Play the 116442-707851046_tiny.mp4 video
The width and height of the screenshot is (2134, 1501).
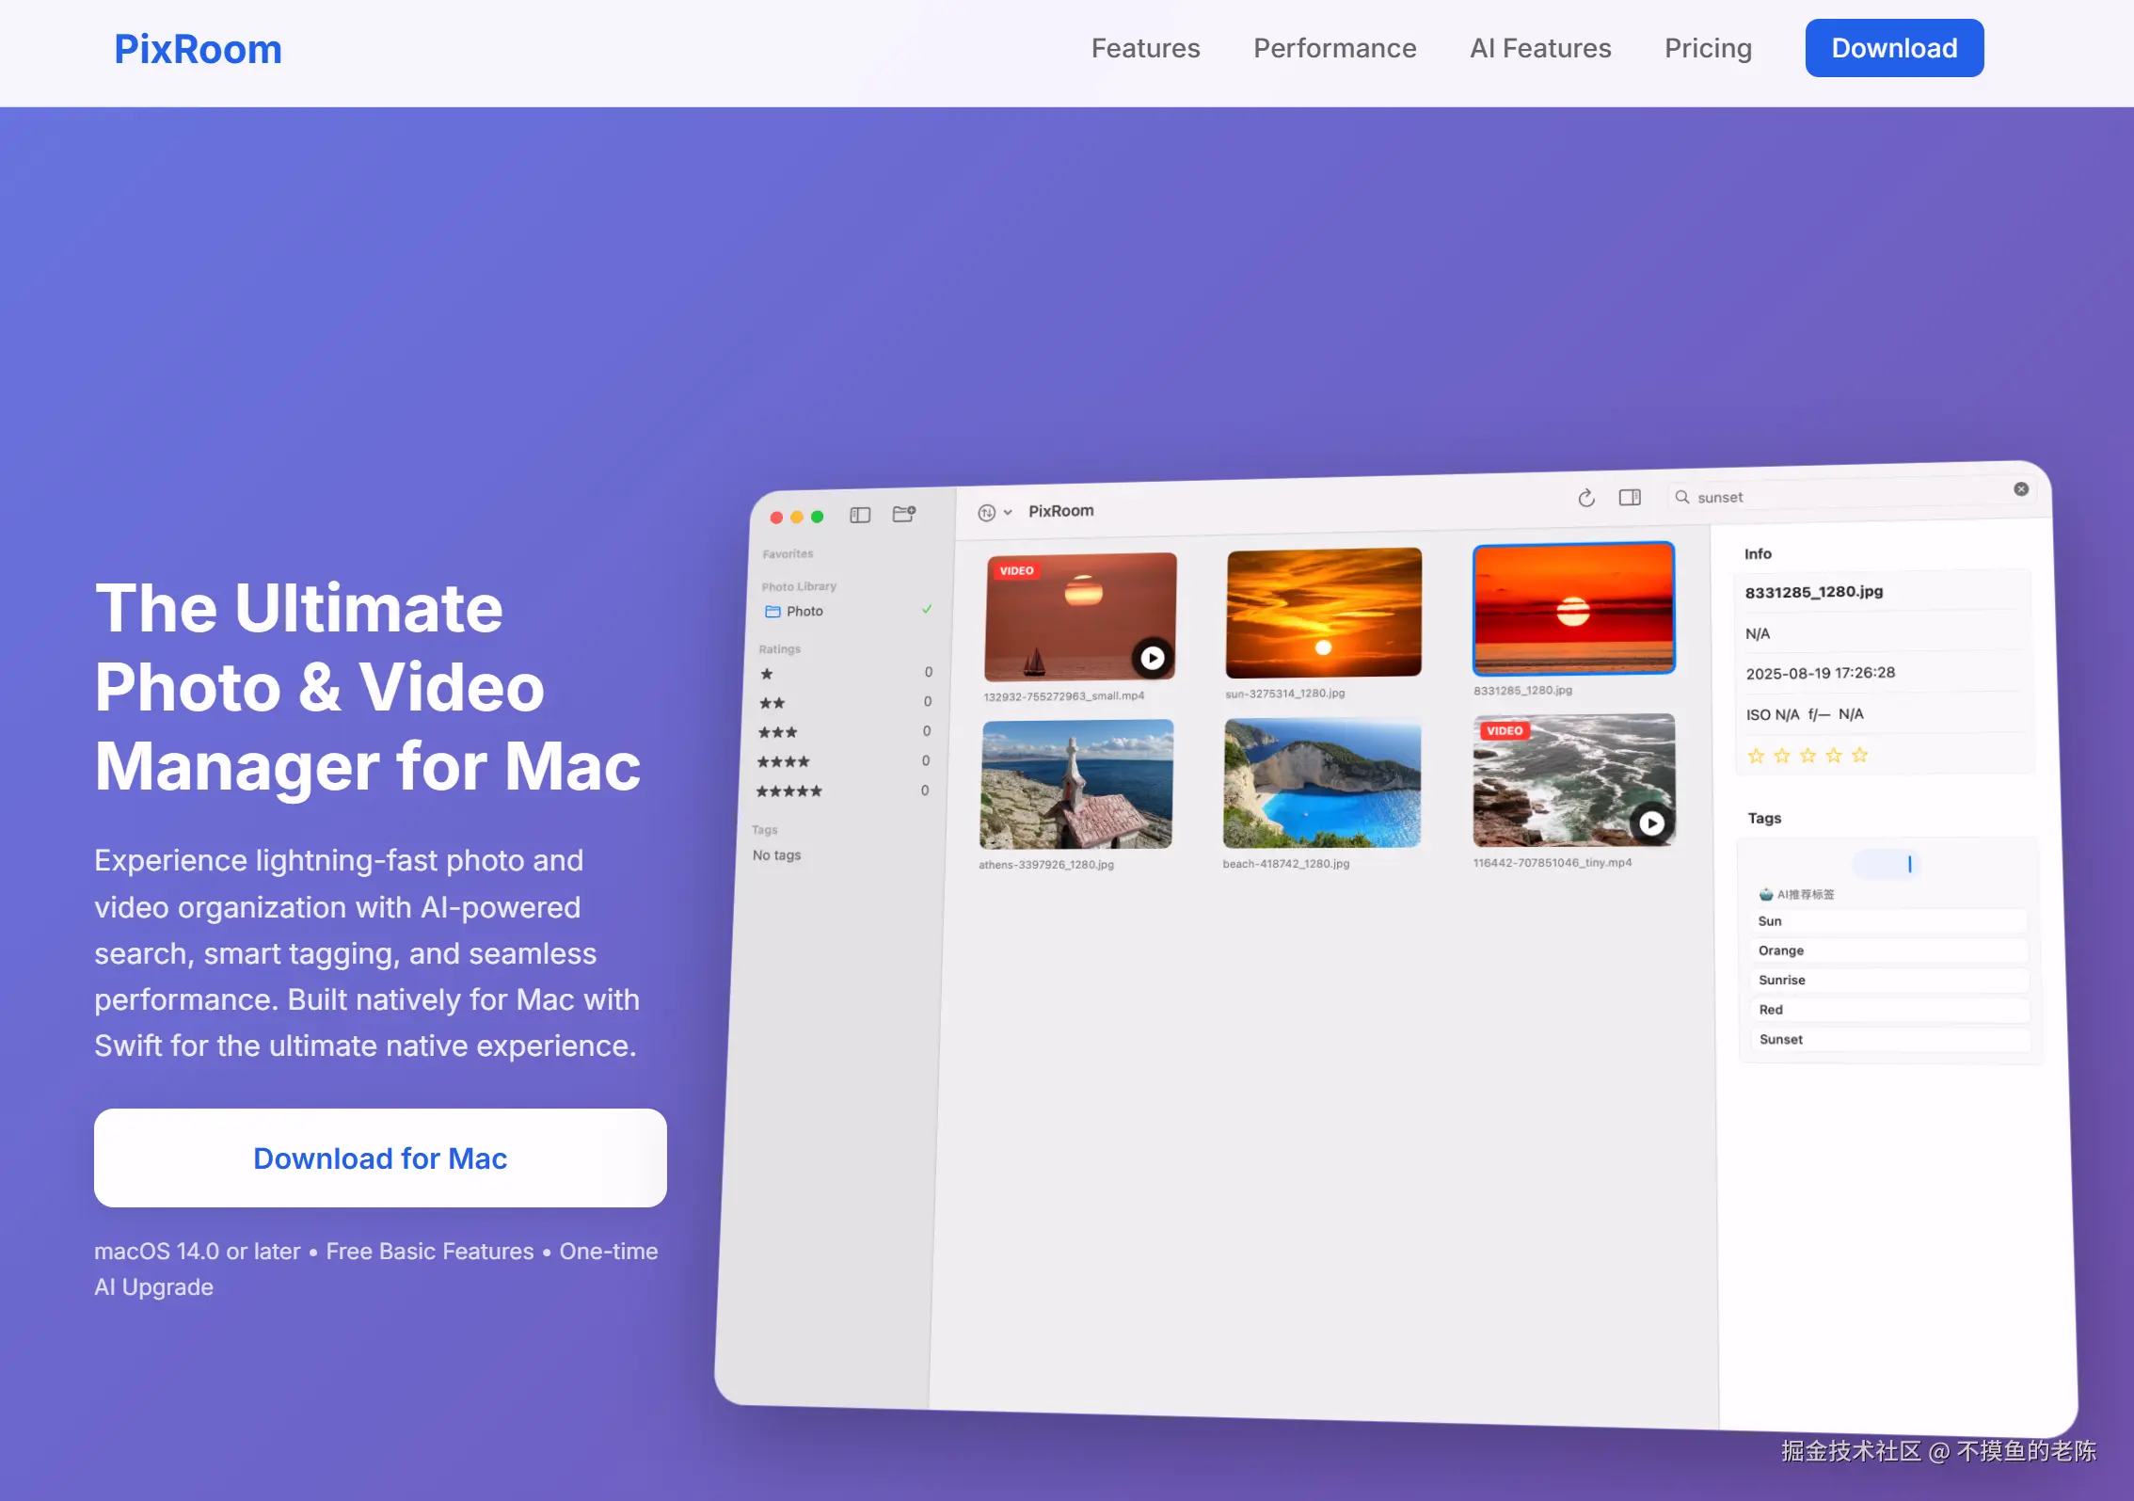1651,823
